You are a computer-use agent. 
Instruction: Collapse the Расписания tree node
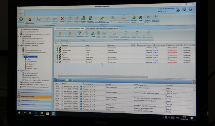pyautogui.click(x=19, y=71)
